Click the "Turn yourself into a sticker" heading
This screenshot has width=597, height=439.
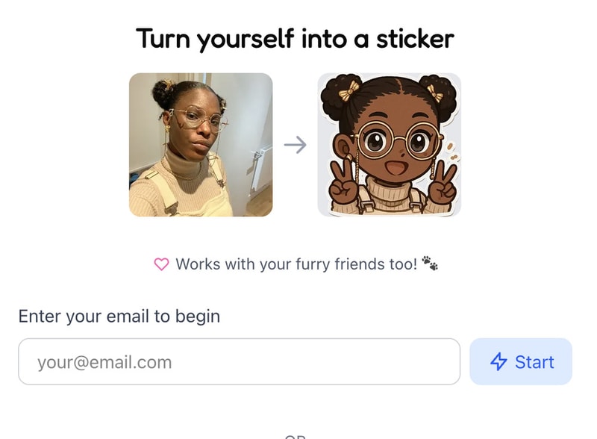tap(296, 39)
